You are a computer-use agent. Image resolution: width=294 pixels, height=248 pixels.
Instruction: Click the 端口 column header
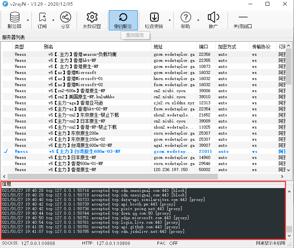[206, 47]
